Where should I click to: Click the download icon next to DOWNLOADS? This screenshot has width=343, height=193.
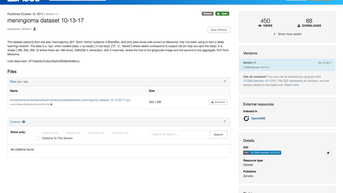pos(299,26)
